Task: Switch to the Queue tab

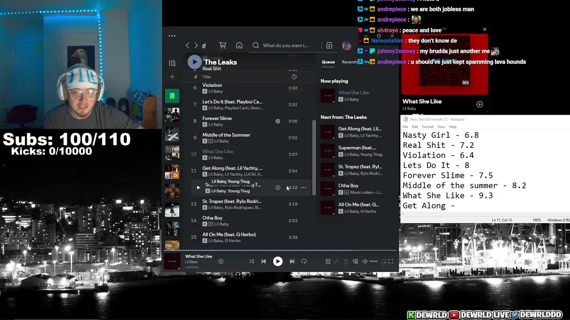Action: coord(328,62)
